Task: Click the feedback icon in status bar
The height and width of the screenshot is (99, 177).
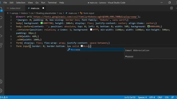Action: click(x=172, y=97)
